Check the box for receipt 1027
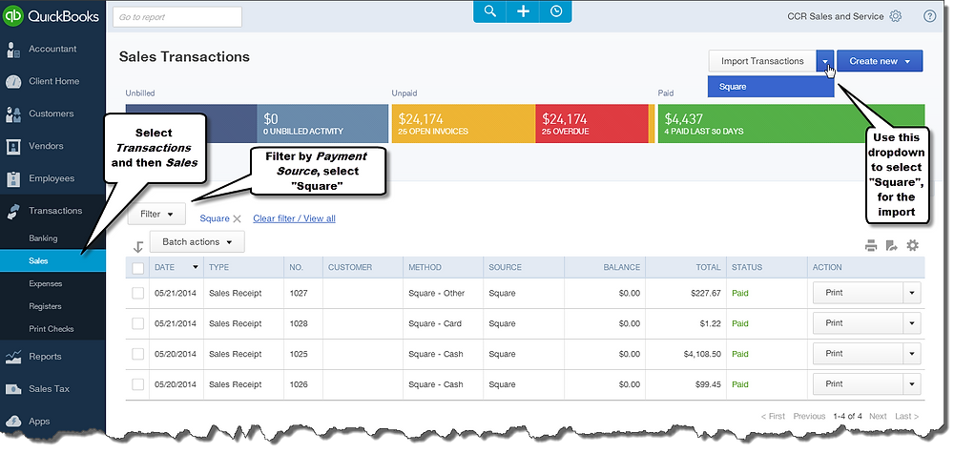954x454 pixels. click(x=138, y=294)
